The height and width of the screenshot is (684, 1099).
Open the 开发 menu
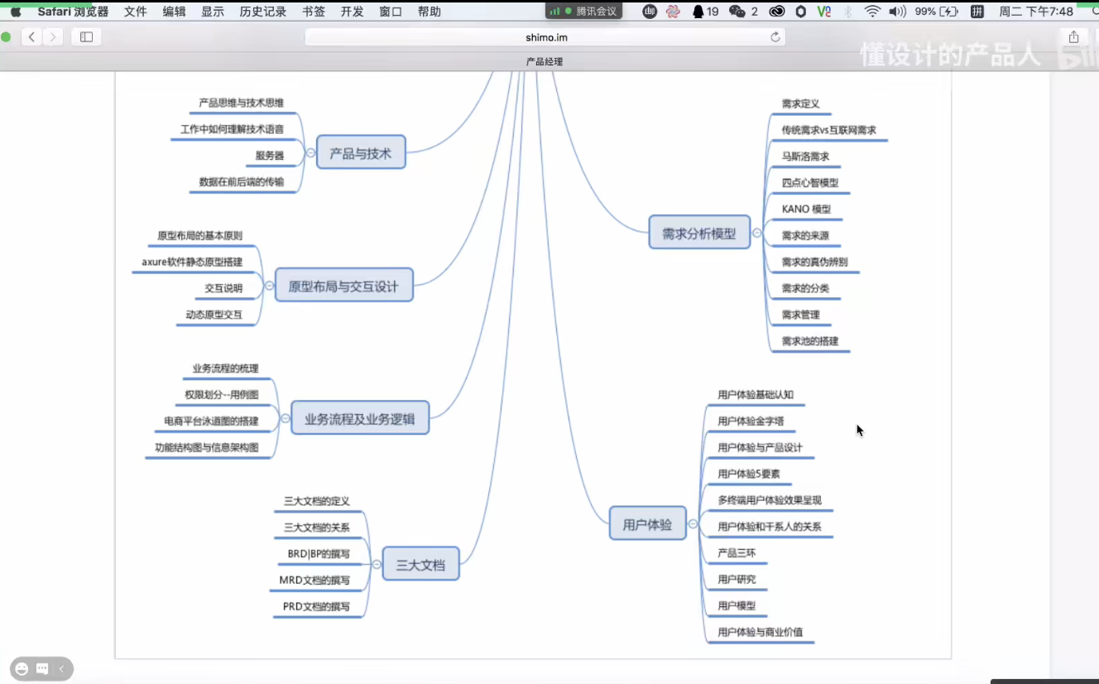pyautogui.click(x=353, y=12)
